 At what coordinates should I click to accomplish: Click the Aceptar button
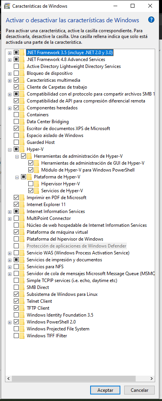105,390
